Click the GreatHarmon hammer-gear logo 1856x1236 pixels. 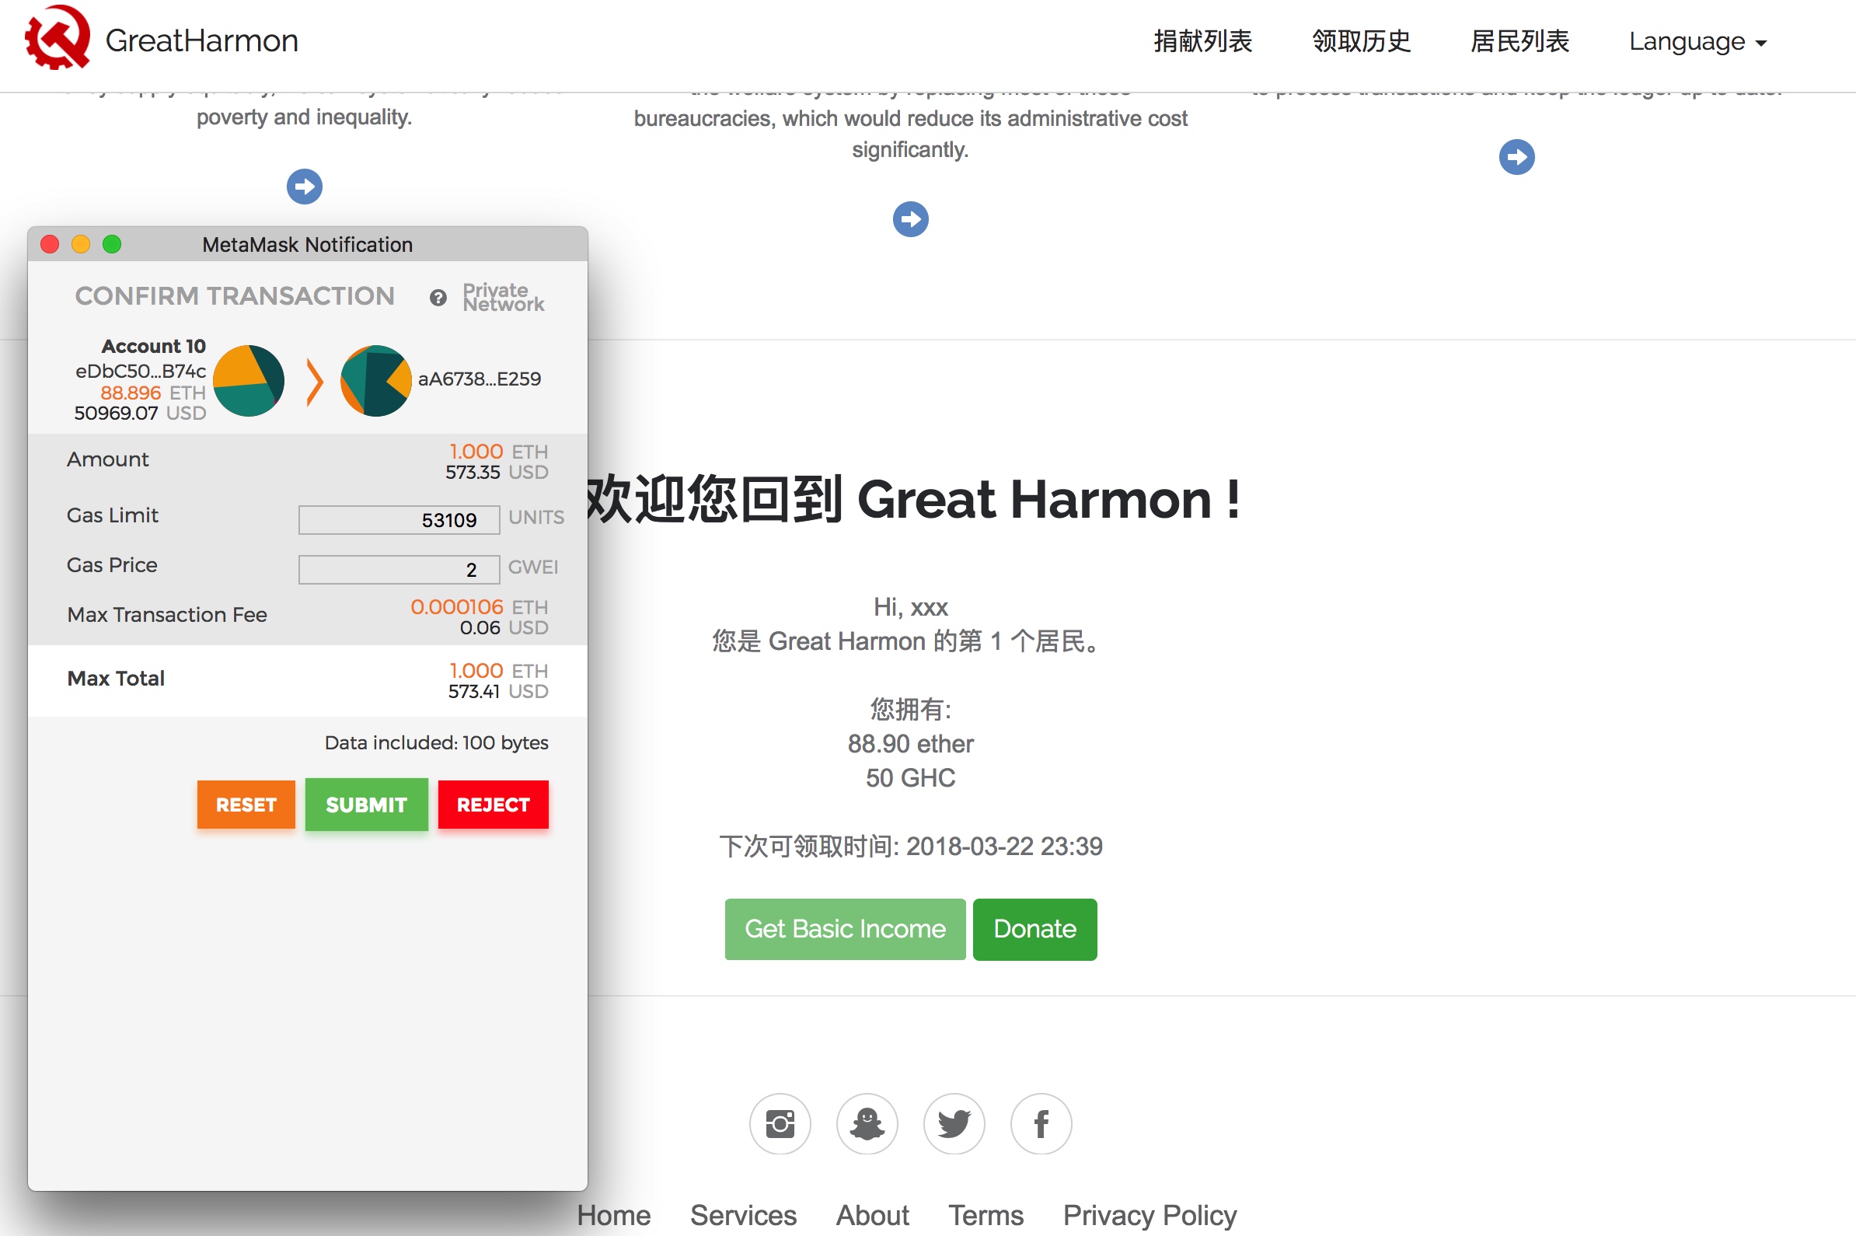[57, 38]
